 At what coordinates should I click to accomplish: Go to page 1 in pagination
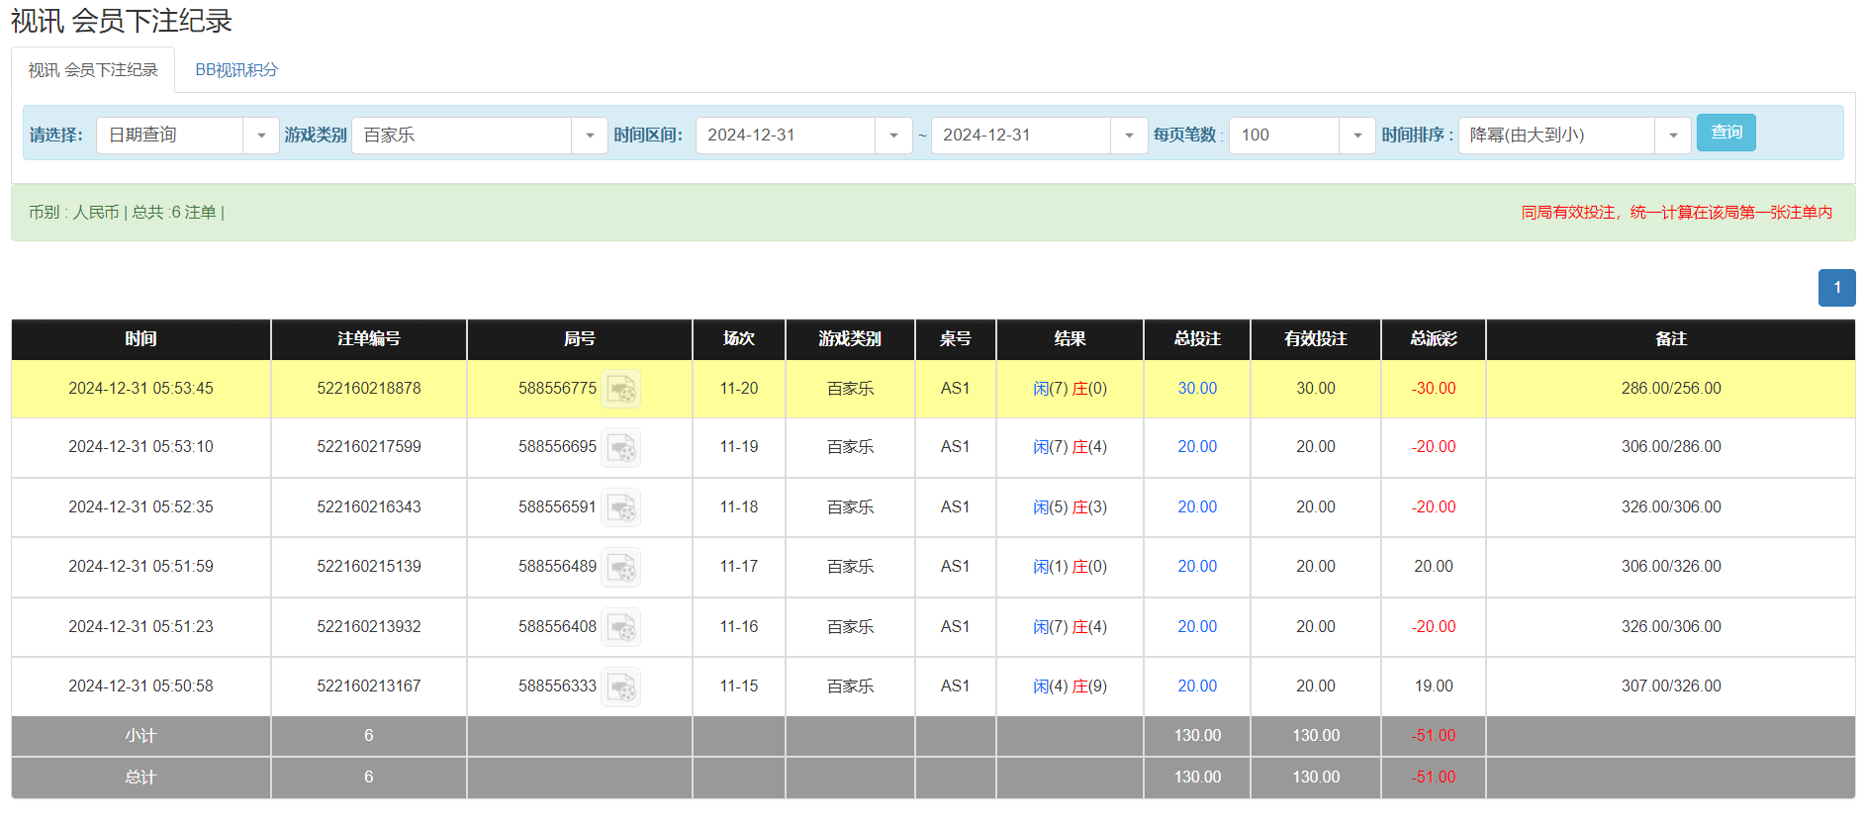[x=1836, y=288]
